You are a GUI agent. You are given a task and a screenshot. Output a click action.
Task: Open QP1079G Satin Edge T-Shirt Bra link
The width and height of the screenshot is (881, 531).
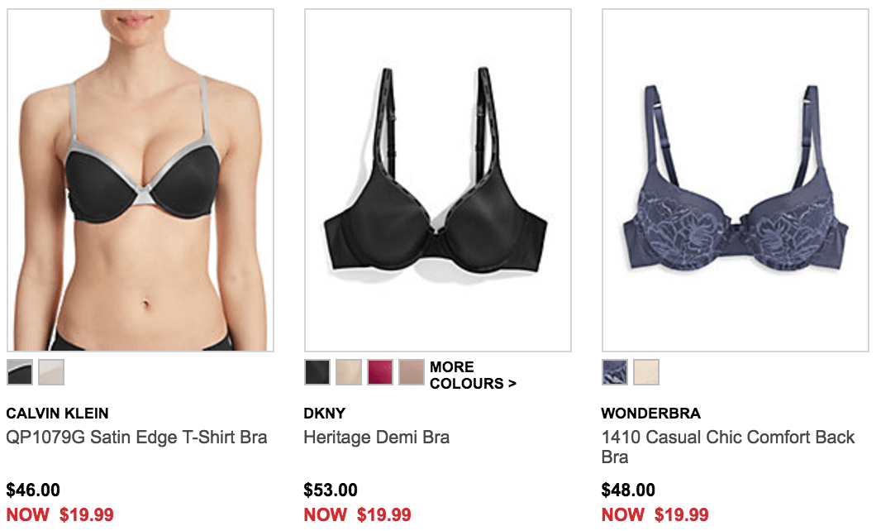click(136, 438)
